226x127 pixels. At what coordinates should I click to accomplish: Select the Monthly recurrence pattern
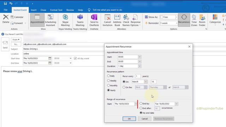[x=108, y=85]
